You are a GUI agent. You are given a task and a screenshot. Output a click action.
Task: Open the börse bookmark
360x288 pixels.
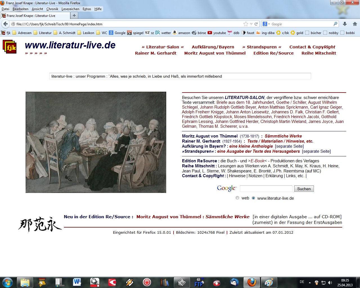199,33
